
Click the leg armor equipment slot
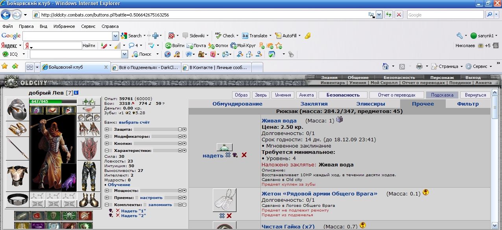pyautogui.click(x=89, y=176)
